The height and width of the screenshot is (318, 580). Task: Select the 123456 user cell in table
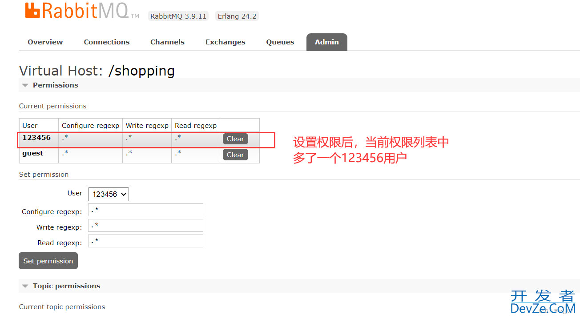coord(39,139)
